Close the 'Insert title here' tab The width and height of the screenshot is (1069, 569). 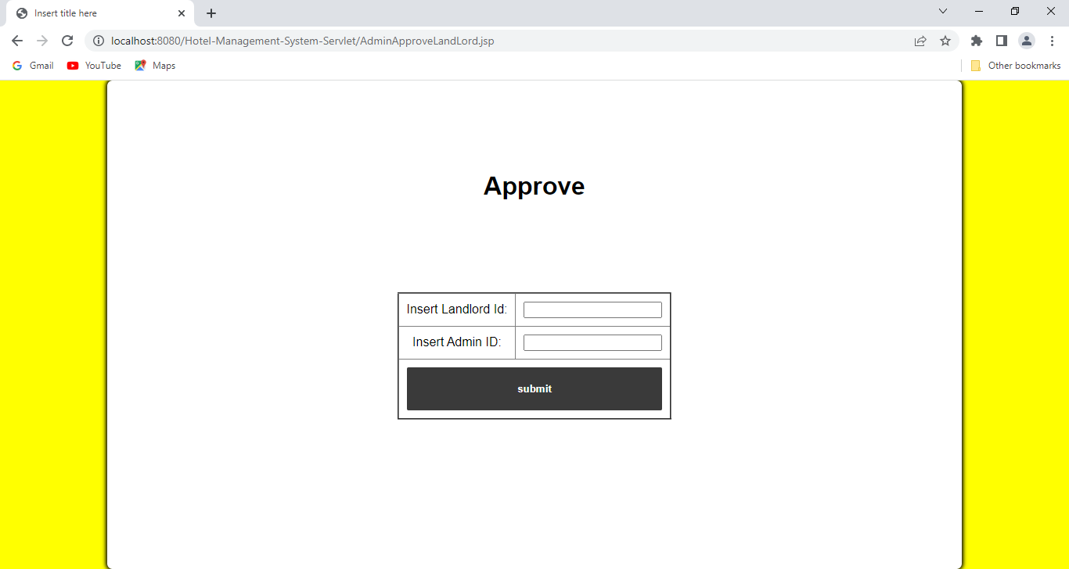tap(182, 13)
